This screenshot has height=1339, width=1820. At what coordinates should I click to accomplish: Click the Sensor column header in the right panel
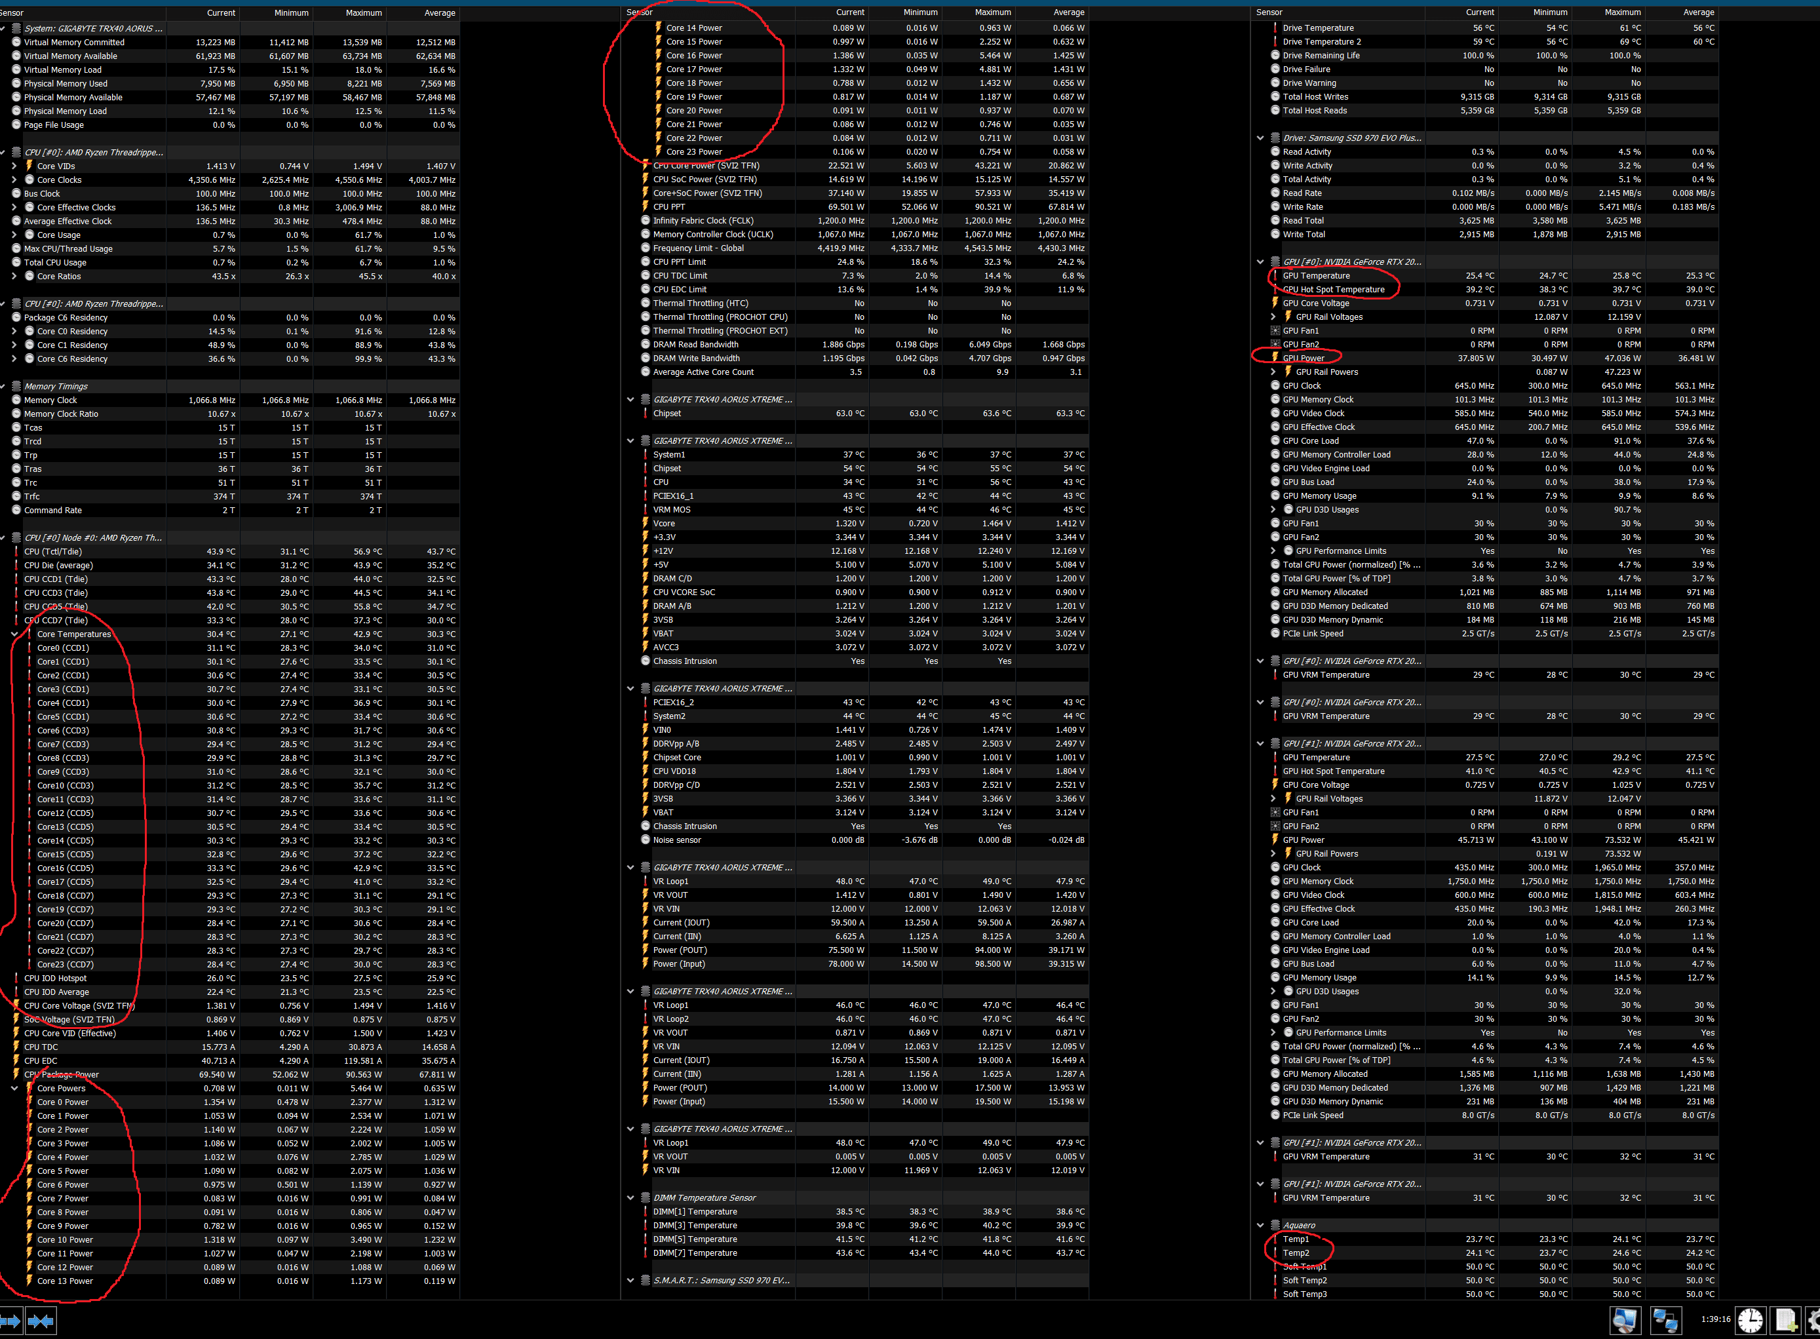coord(1269,12)
